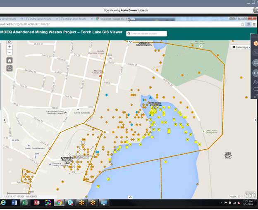Screen dimensions: 258x210
Task: Click Lake Linden United Methodist Church label
Action: click(x=55, y=112)
